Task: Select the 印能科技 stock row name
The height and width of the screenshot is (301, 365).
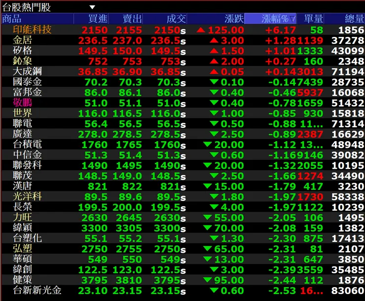Action: click(x=32, y=30)
